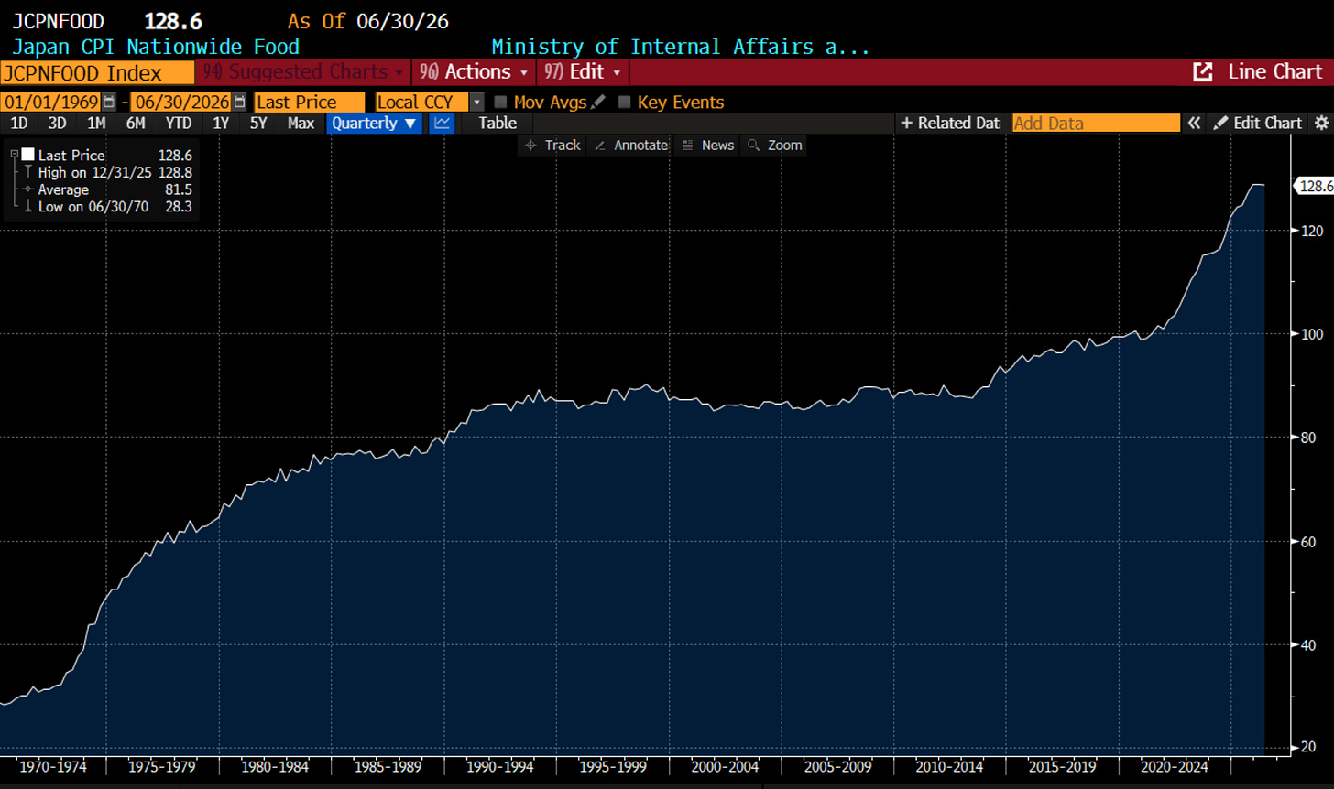Activate the chart Zoom tool

pos(775,145)
